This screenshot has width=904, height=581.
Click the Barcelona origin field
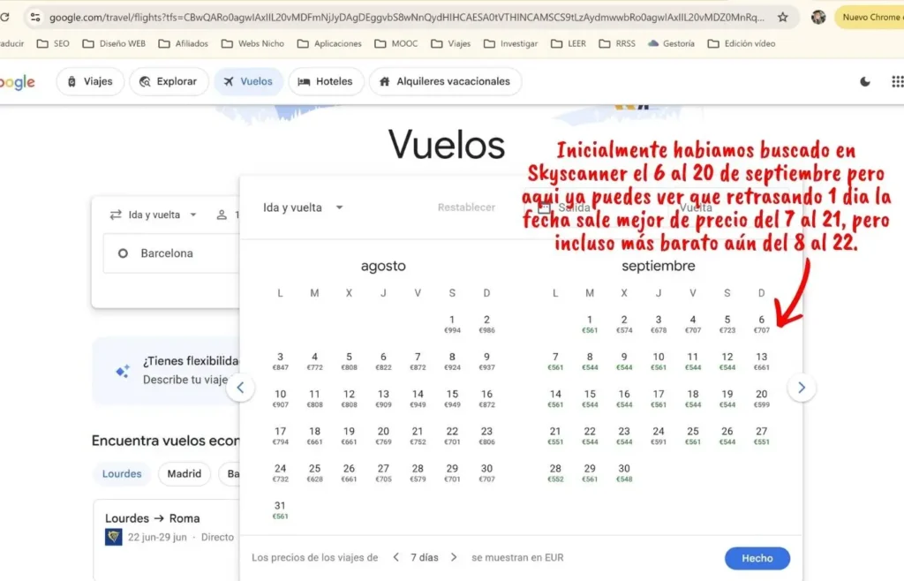tap(172, 253)
